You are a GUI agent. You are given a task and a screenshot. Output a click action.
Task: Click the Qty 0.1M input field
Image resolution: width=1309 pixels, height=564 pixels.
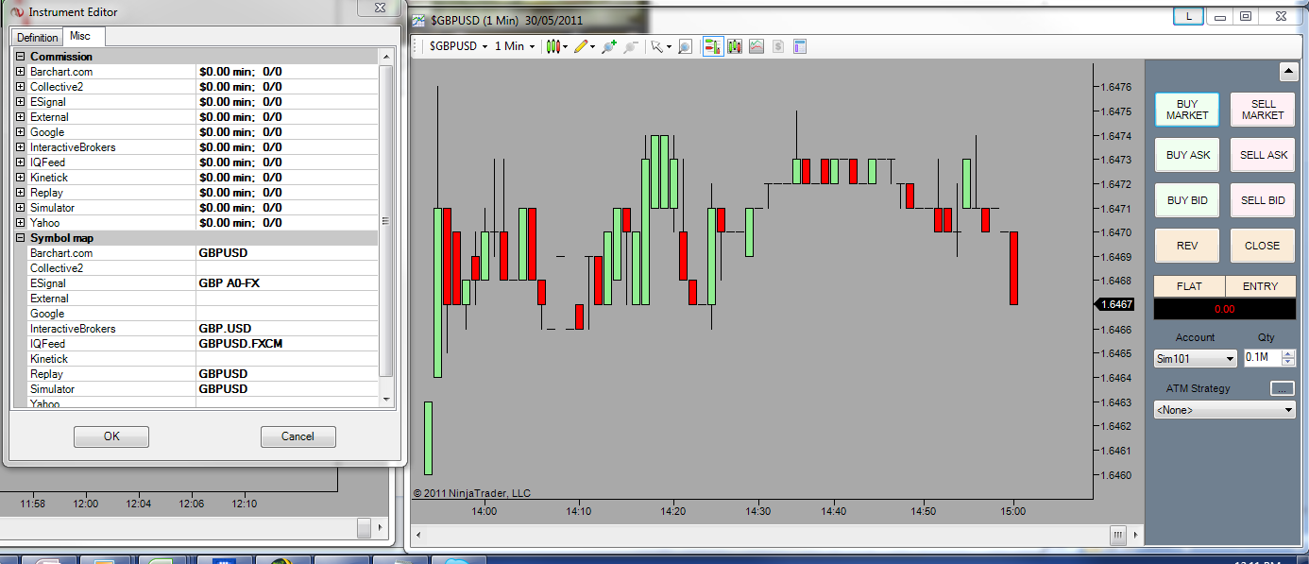(x=1262, y=358)
